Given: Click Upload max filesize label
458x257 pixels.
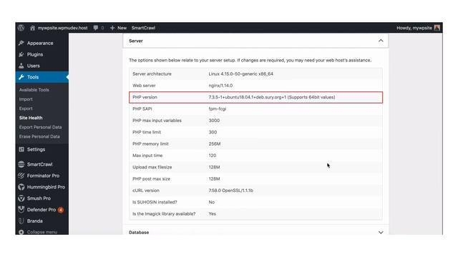Looking at the screenshot, I should (152, 167).
